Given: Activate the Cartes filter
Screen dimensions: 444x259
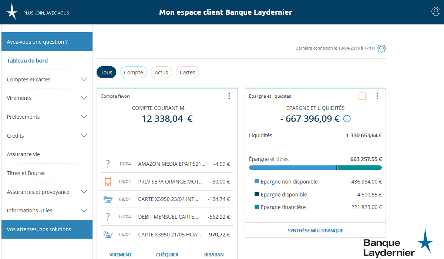Looking at the screenshot, I should pos(187,72).
